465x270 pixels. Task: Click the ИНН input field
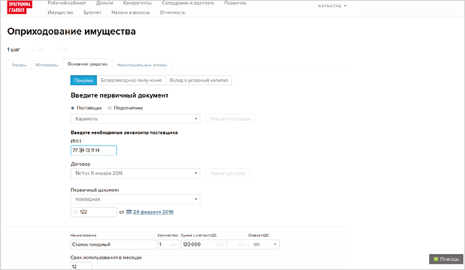94,150
